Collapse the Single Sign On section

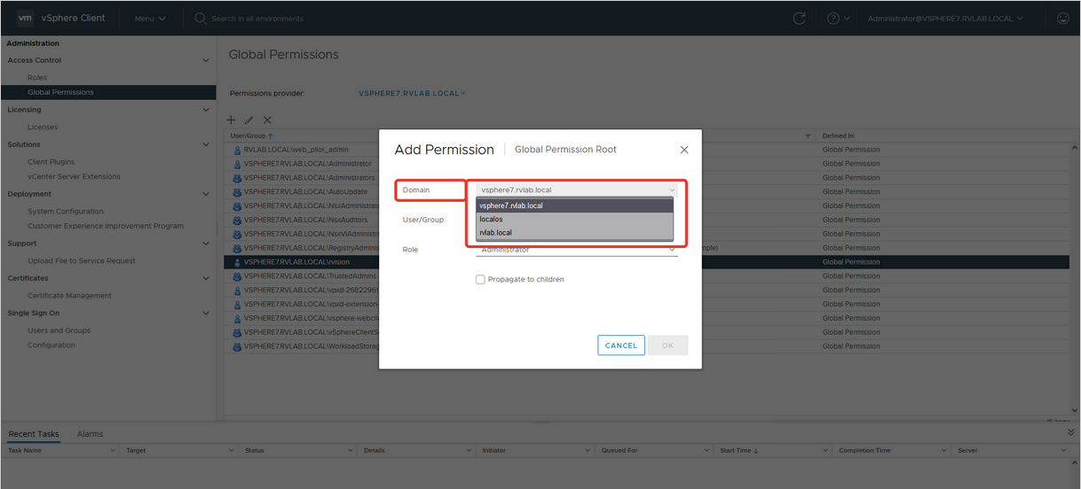click(206, 313)
